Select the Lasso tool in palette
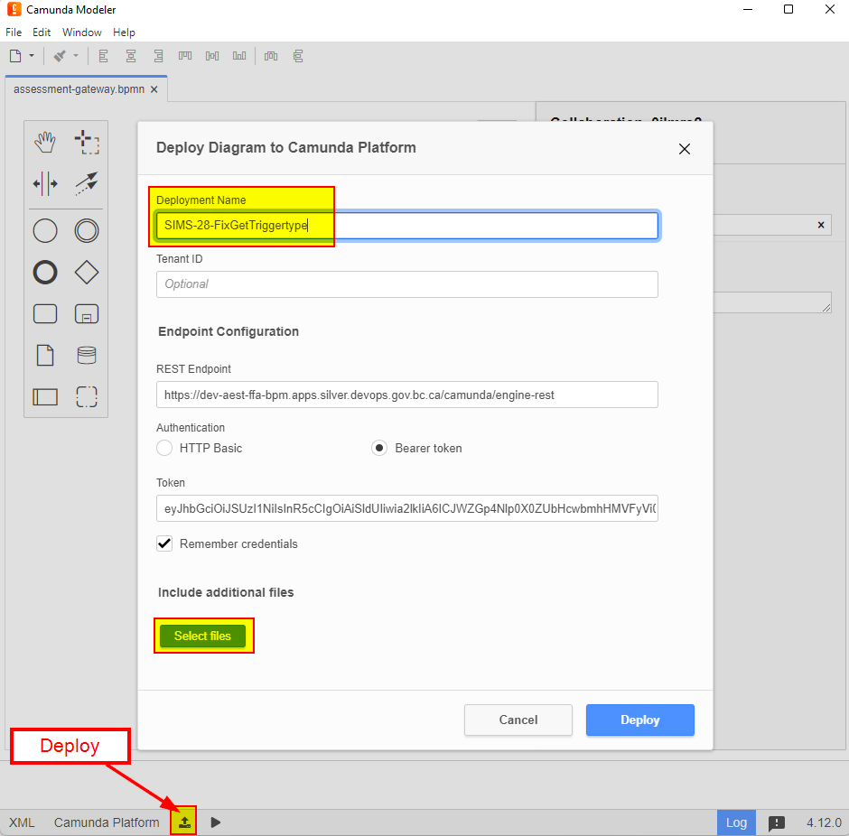The width and height of the screenshot is (849, 836). pos(87,143)
